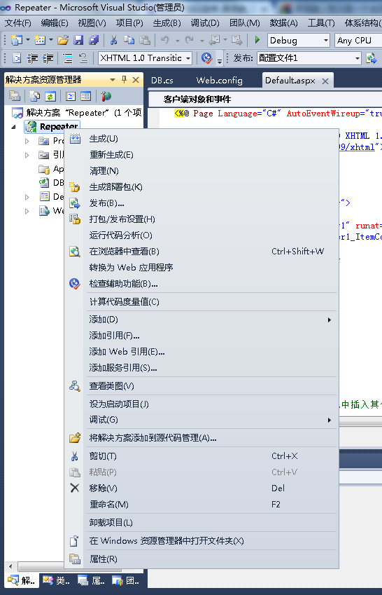Expand the 引用 references node

point(27,155)
